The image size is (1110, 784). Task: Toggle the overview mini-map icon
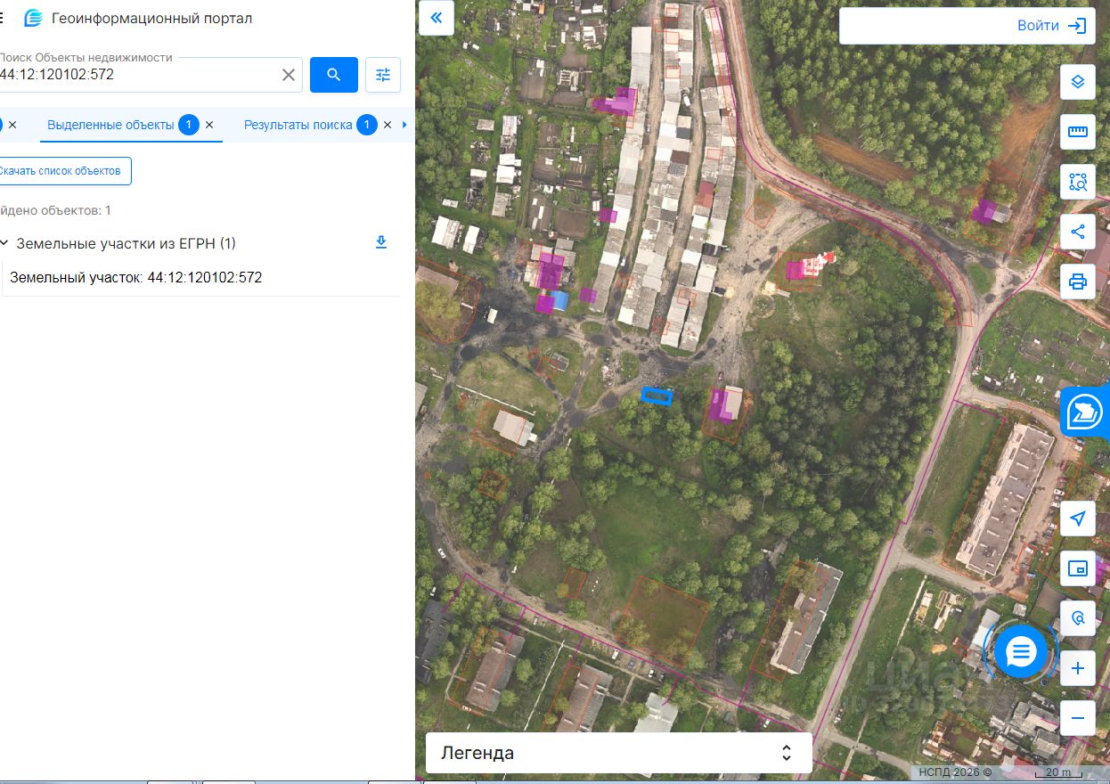[x=1078, y=568]
